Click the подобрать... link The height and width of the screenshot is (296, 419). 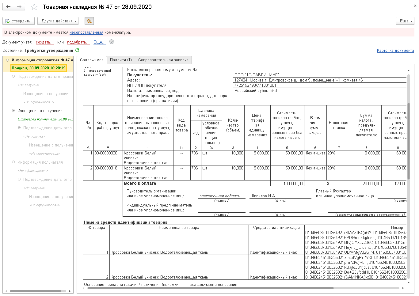pos(78,42)
